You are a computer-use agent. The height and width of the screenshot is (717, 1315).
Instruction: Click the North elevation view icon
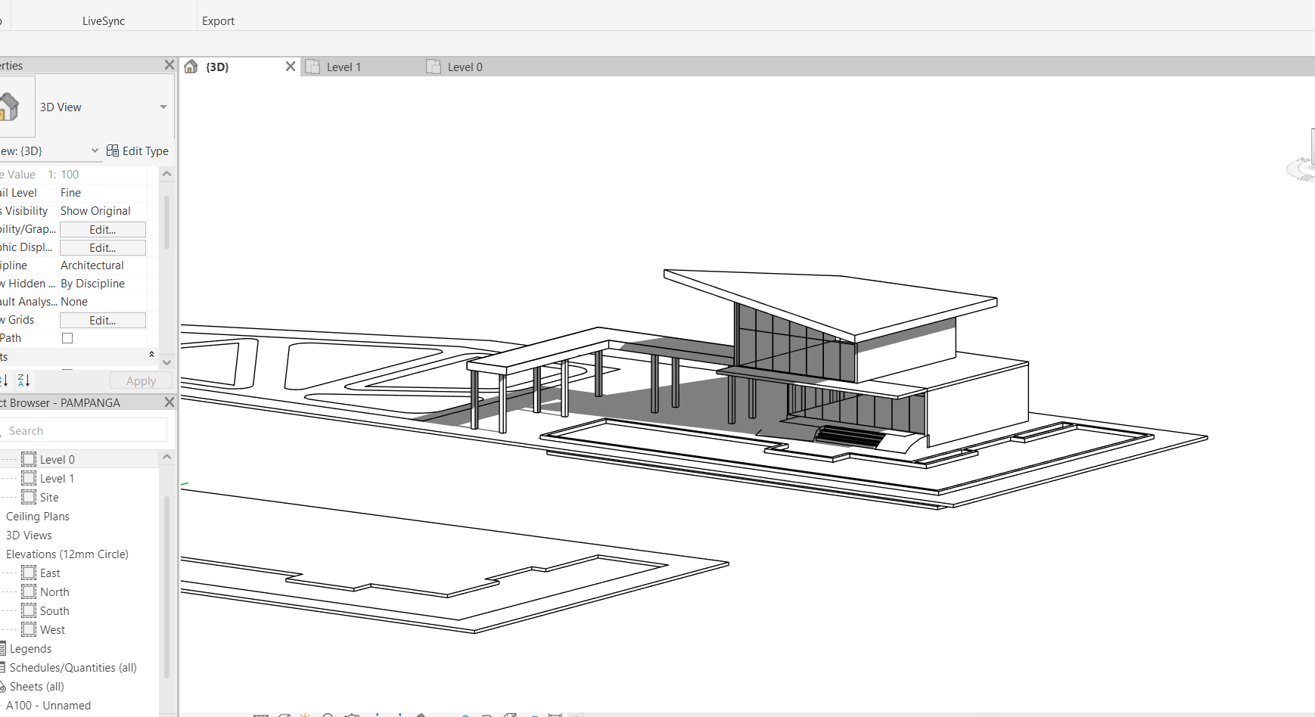(x=29, y=591)
